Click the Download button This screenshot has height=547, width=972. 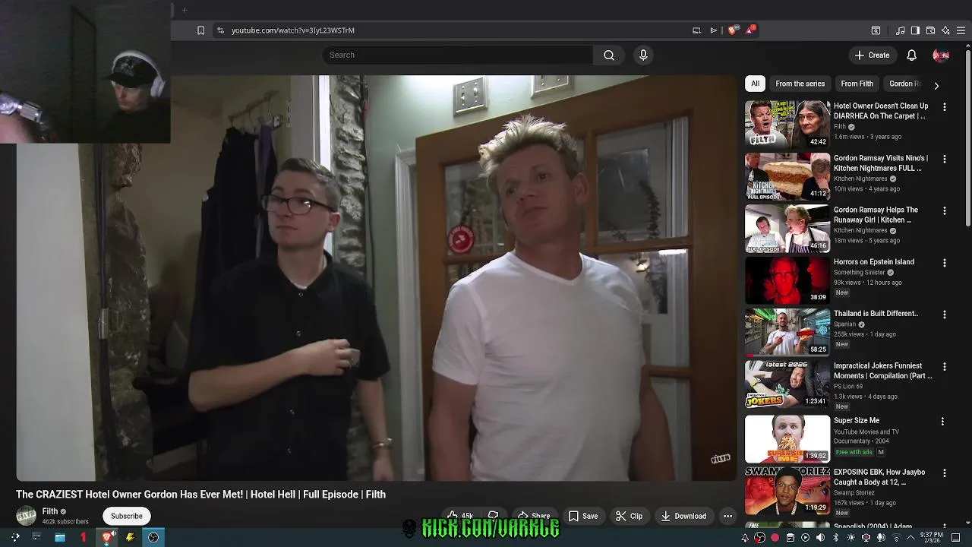coord(683,516)
